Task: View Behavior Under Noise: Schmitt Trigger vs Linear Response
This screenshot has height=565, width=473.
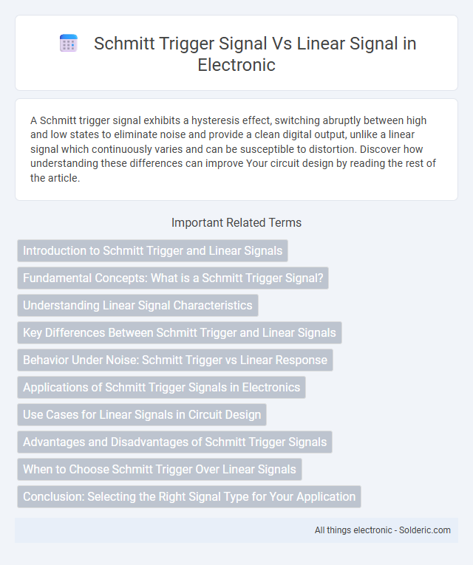Action: (175, 360)
